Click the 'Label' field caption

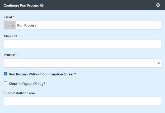tap(8, 17)
